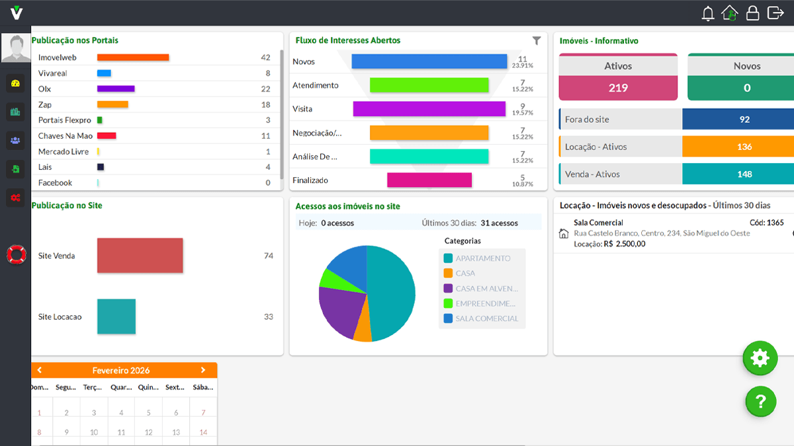Log out using the exit arrow icon
The width and height of the screenshot is (794, 446).
pos(775,12)
